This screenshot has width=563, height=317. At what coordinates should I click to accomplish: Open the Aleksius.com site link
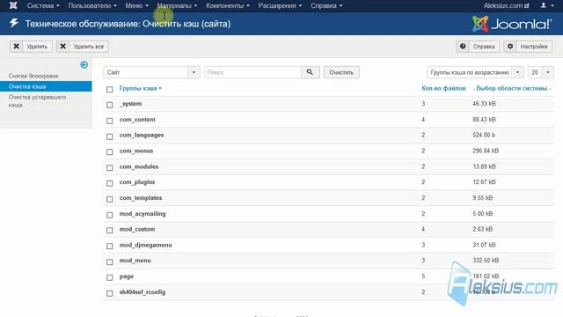(x=507, y=5)
